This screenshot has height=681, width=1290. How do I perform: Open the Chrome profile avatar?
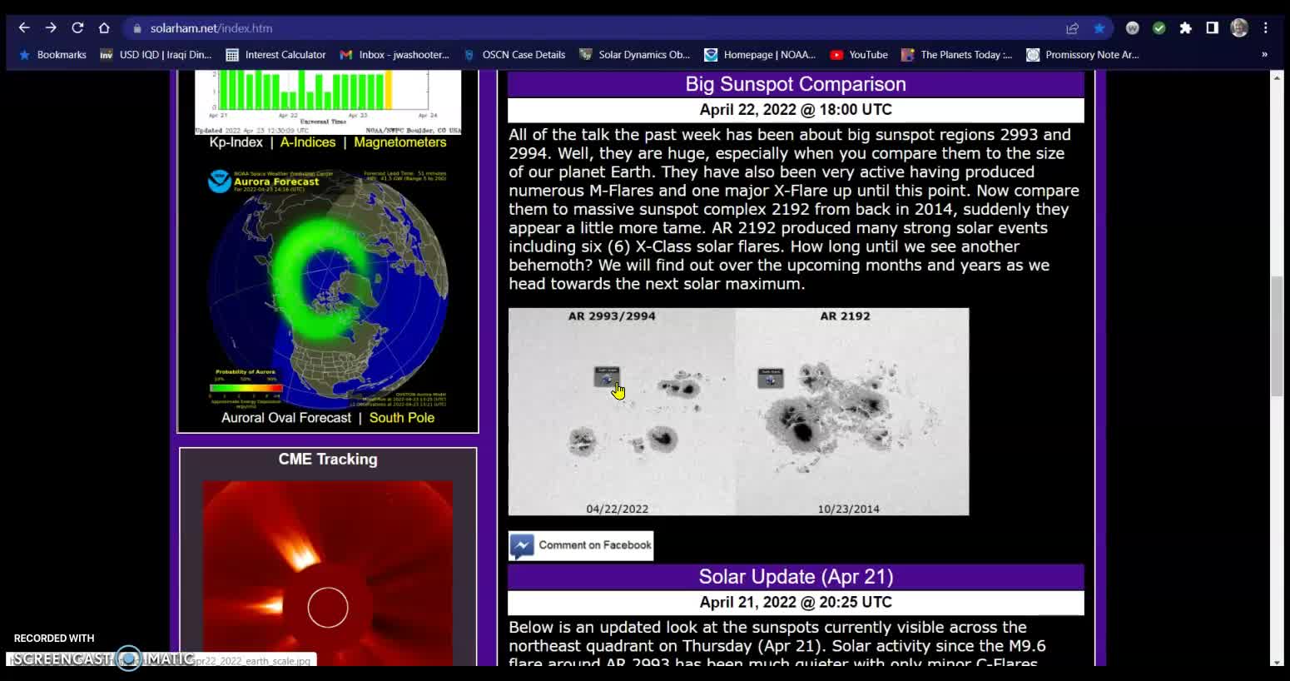pyautogui.click(x=1239, y=28)
